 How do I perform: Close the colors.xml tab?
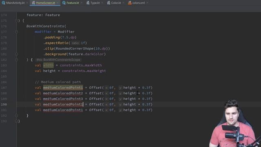point(147,3)
